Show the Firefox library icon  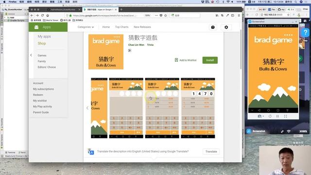(x=217, y=15)
